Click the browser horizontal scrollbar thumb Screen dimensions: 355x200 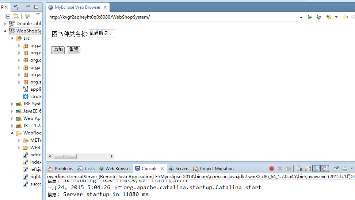[65, 156]
